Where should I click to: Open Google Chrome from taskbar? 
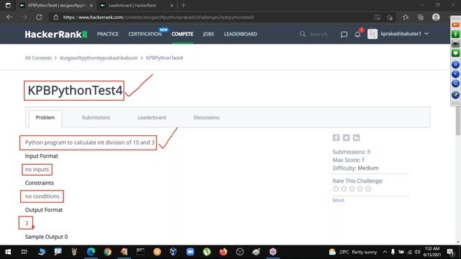[107, 252]
